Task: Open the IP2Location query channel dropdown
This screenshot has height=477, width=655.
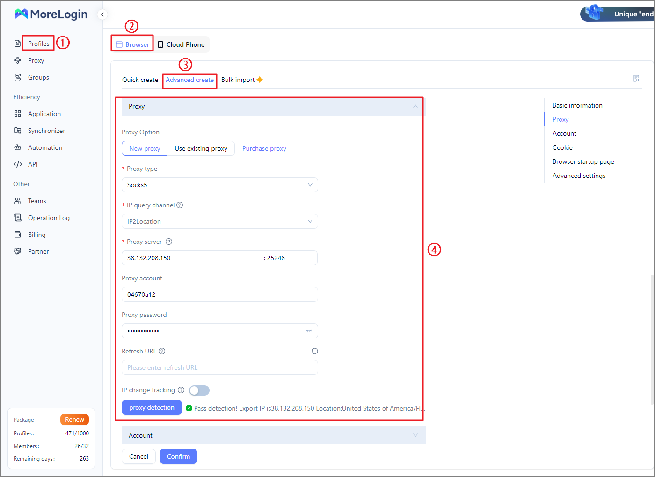Action: 220,221
